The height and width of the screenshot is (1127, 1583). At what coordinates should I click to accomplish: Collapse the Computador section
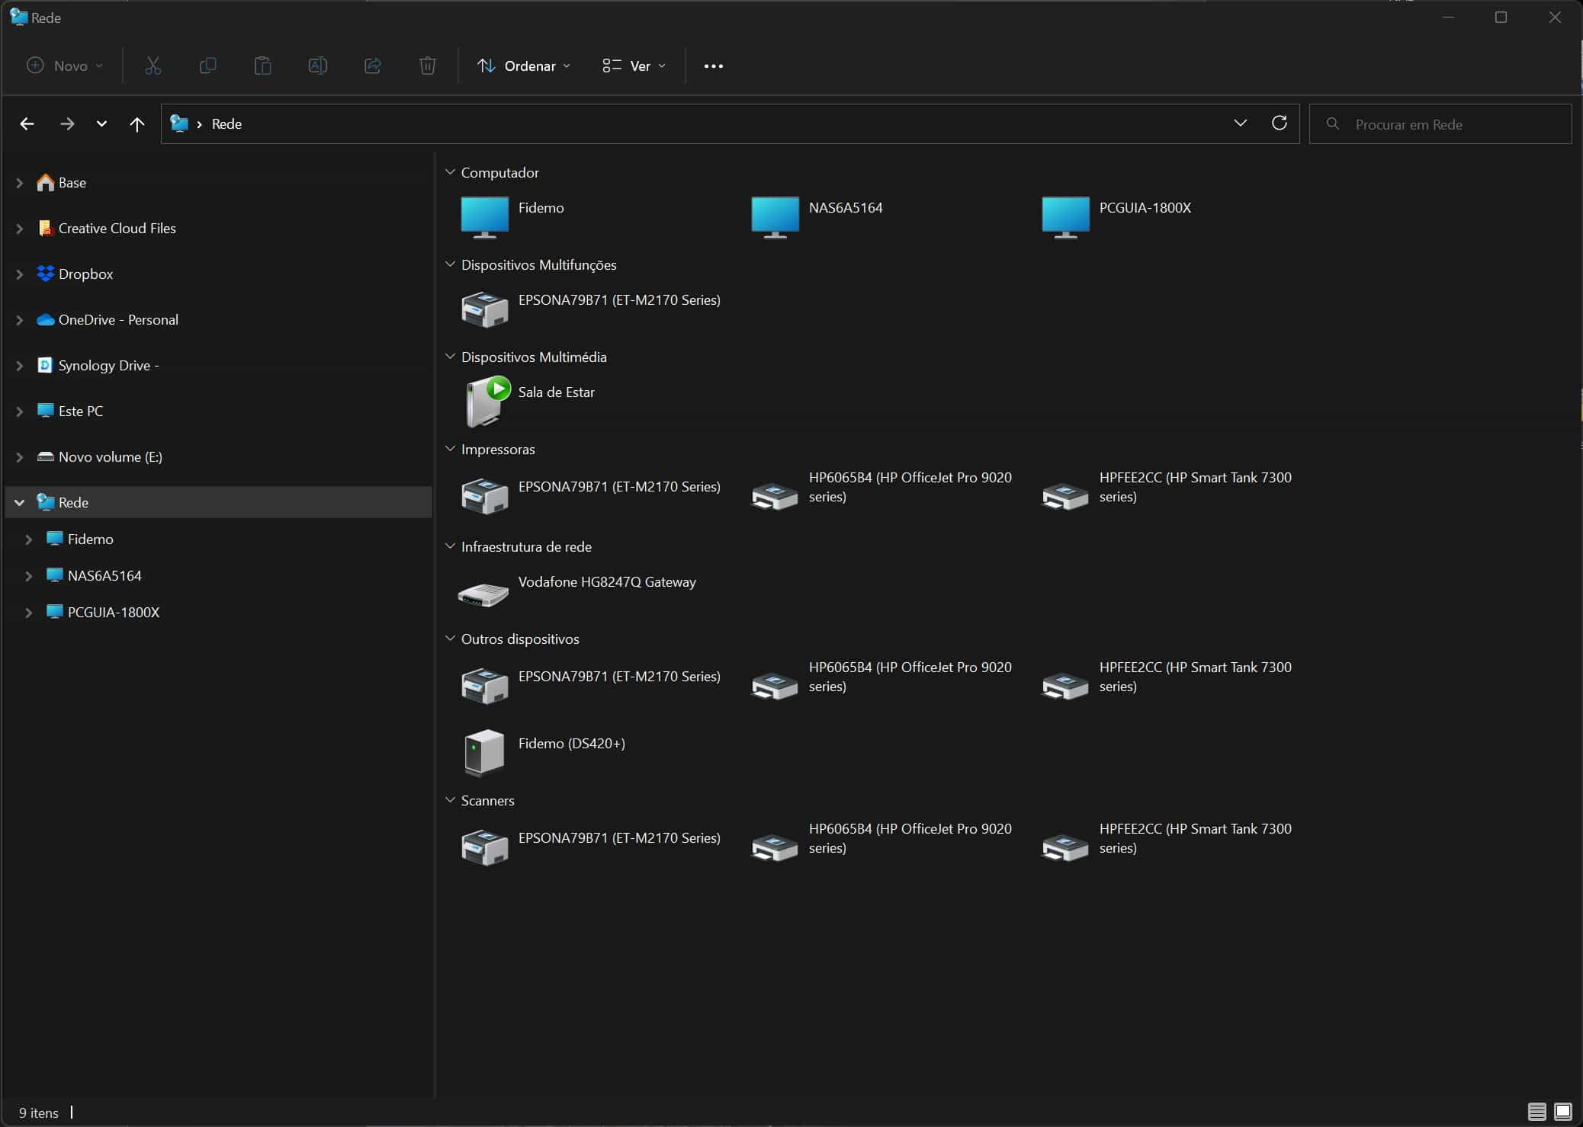(451, 172)
